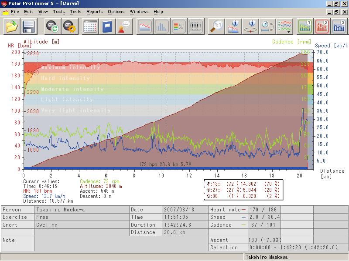Open the calendar view icon
Screen dimensions: 349x261
point(90,26)
